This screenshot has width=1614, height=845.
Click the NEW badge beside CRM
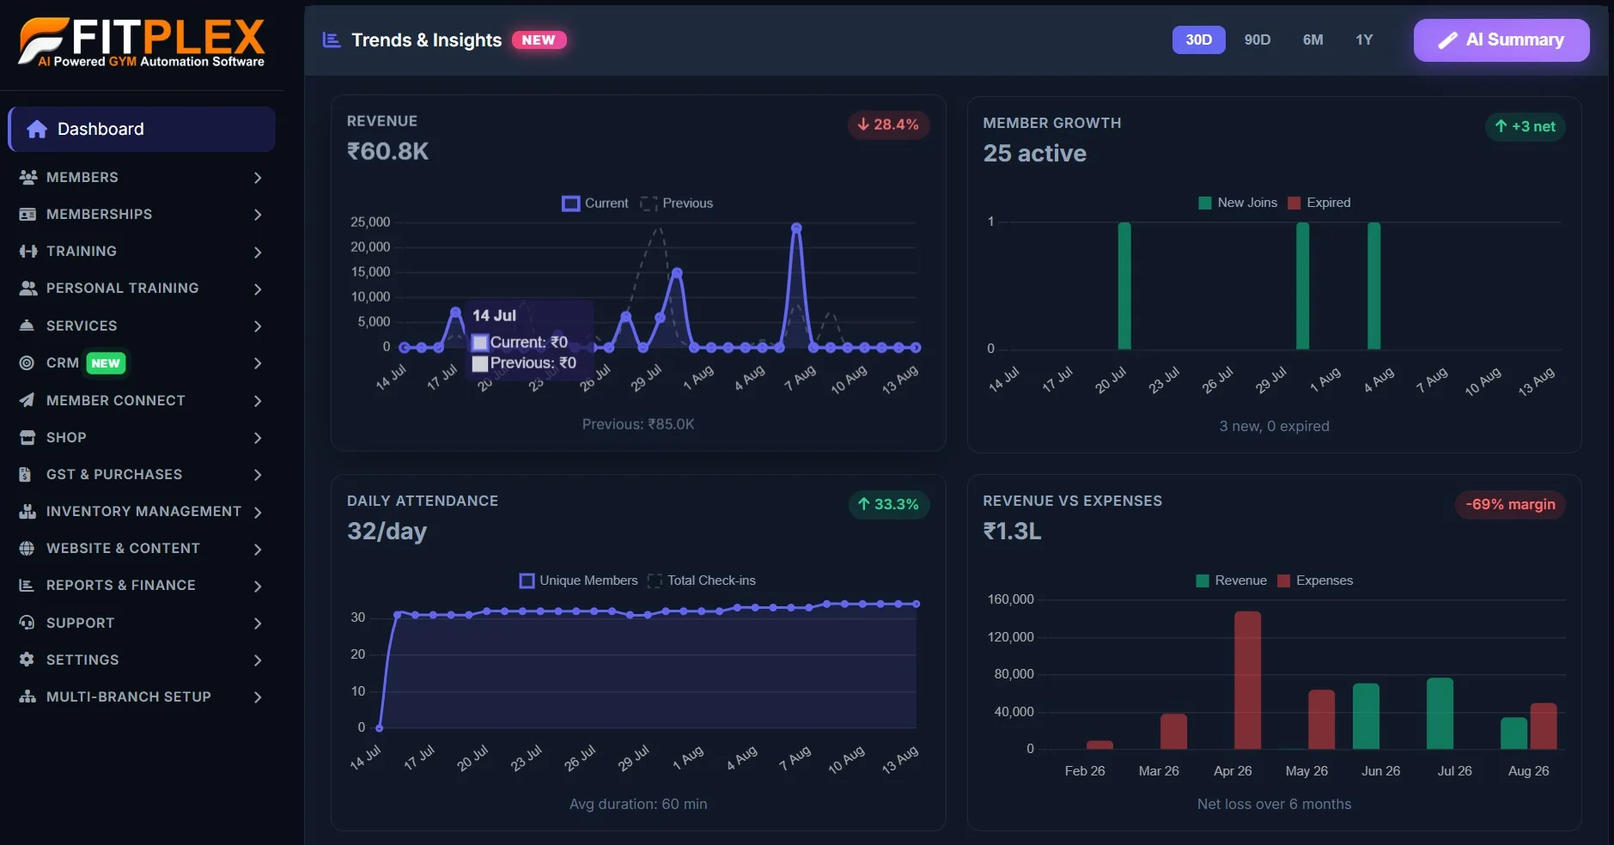[x=106, y=363]
